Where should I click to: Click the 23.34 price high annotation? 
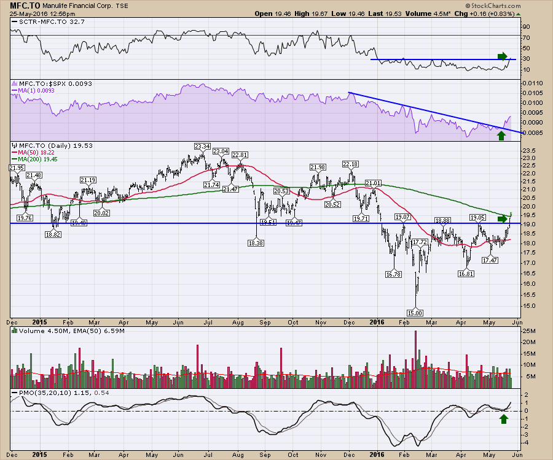pos(202,146)
